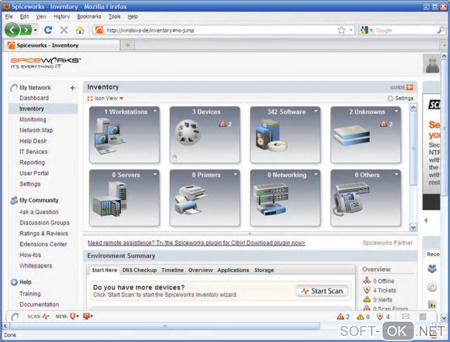450x342 pixels.
Task: Open the Tools menu
Action: tap(114, 16)
